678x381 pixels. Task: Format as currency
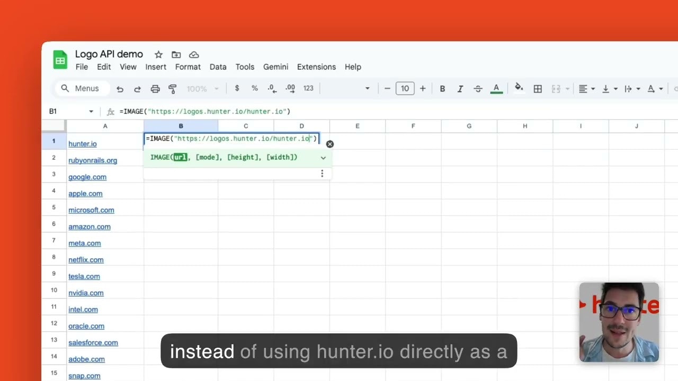237,88
